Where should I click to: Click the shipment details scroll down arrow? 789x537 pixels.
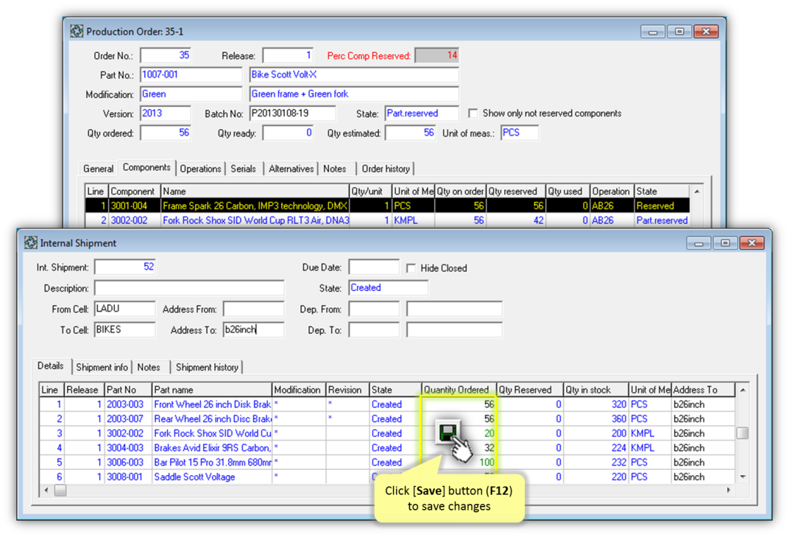[742, 477]
